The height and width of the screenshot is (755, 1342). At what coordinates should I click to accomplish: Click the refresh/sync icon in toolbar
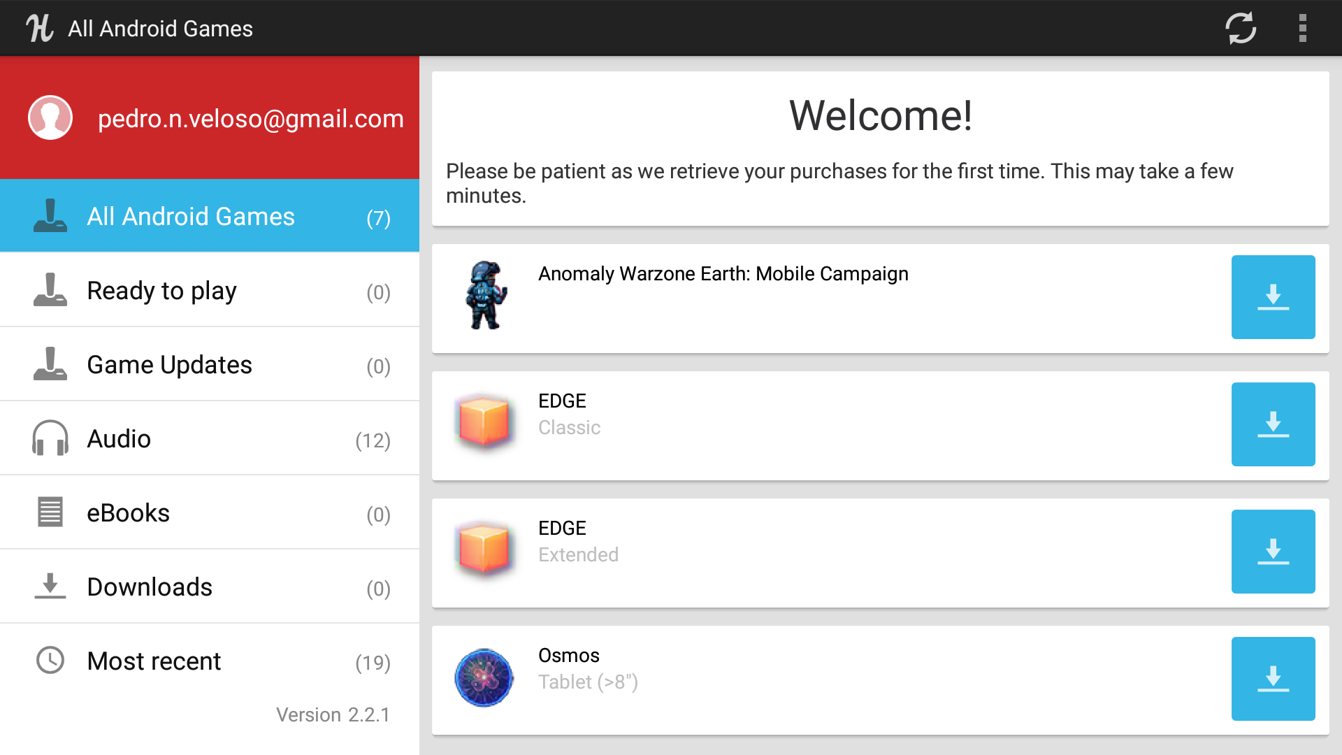click(1241, 28)
